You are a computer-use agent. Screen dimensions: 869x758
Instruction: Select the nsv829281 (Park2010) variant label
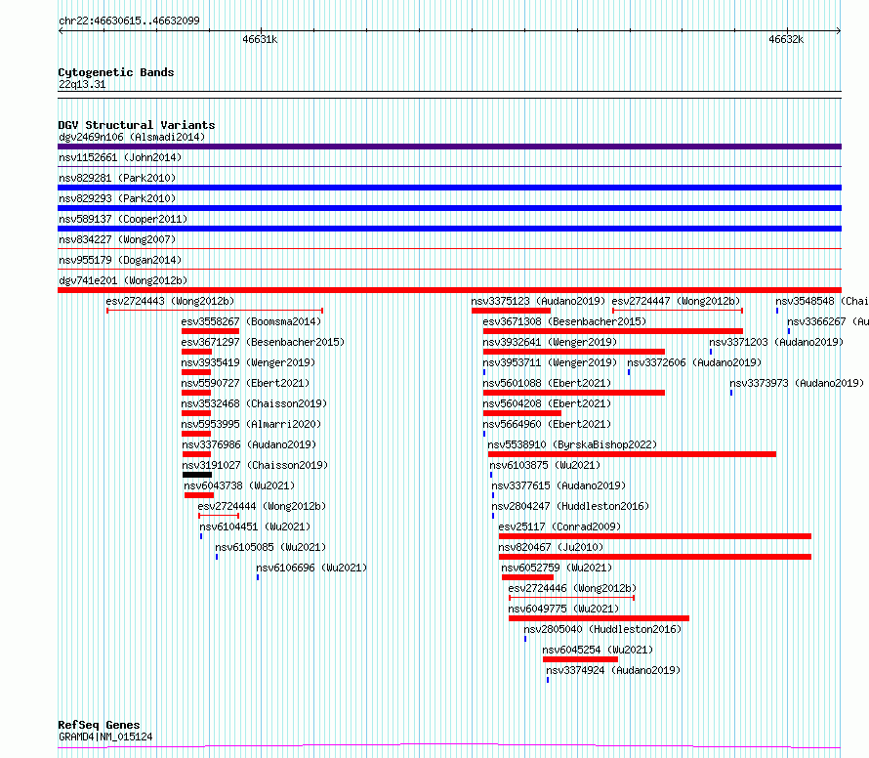[x=117, y=178]
